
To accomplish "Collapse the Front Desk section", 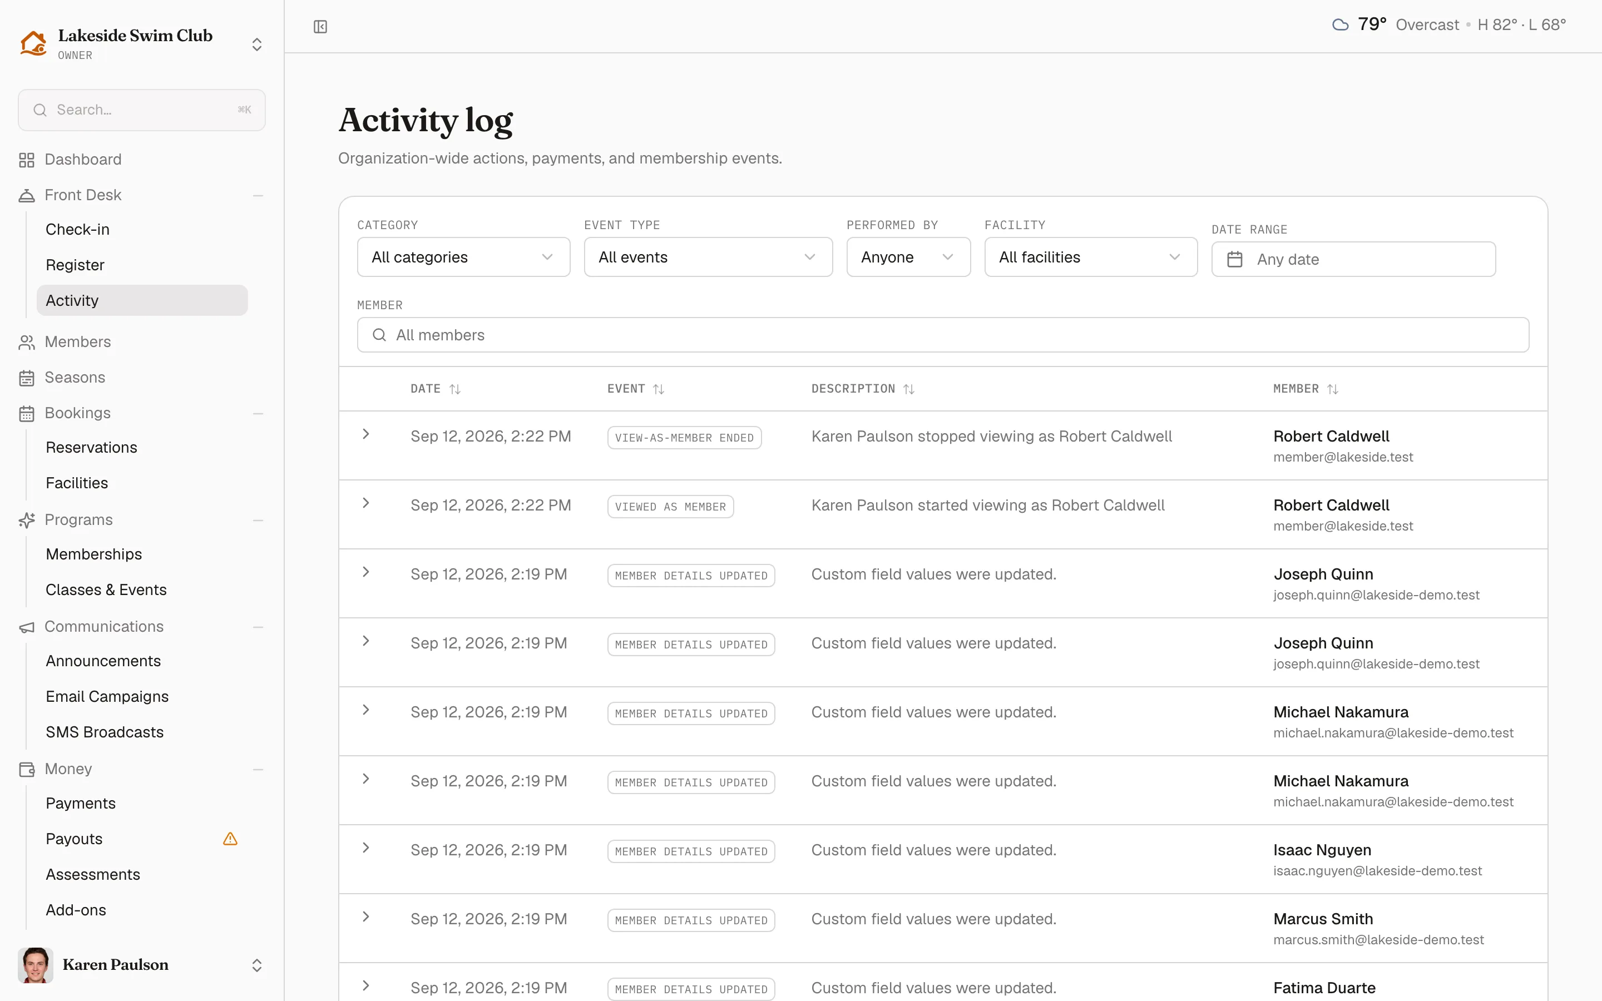I will [x=258, y=195].
